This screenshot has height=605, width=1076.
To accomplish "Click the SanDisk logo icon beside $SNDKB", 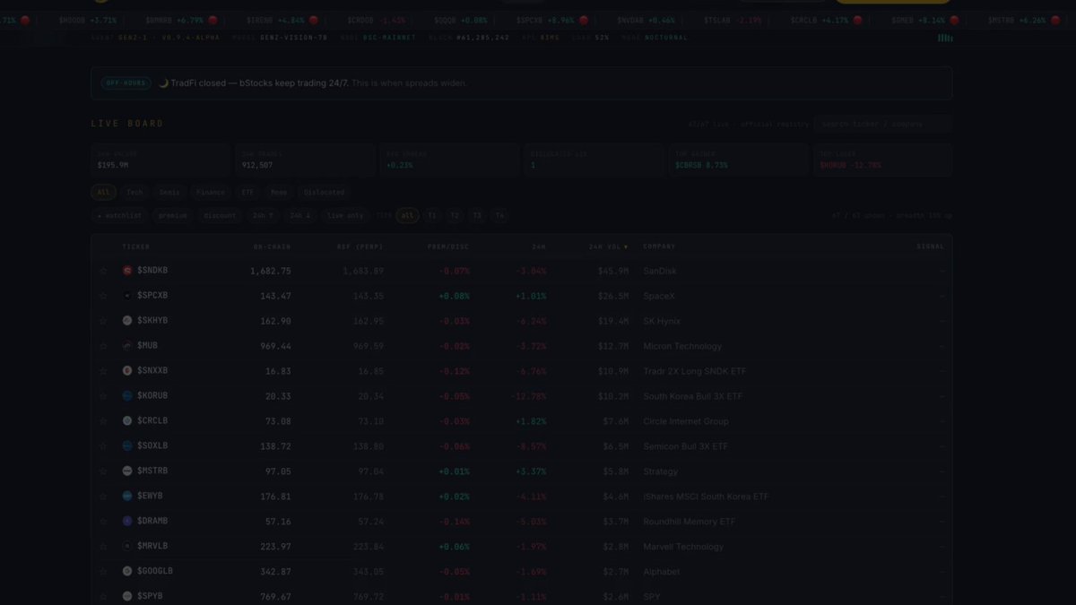I will pos(127,271).
